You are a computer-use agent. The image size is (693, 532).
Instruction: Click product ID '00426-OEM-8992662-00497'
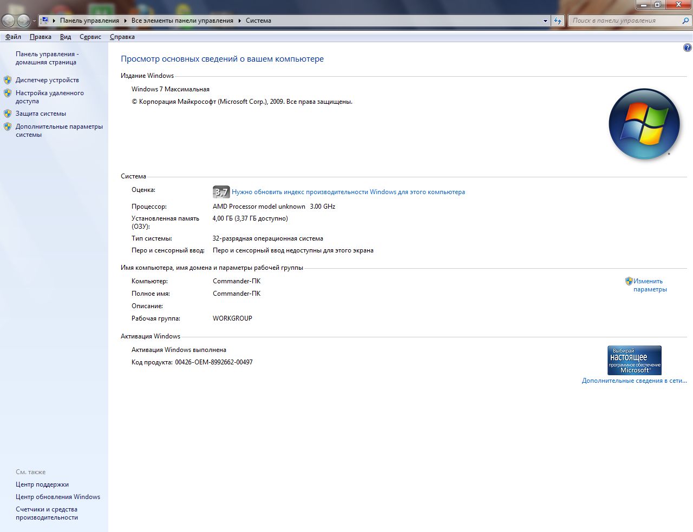coord(214,362)
